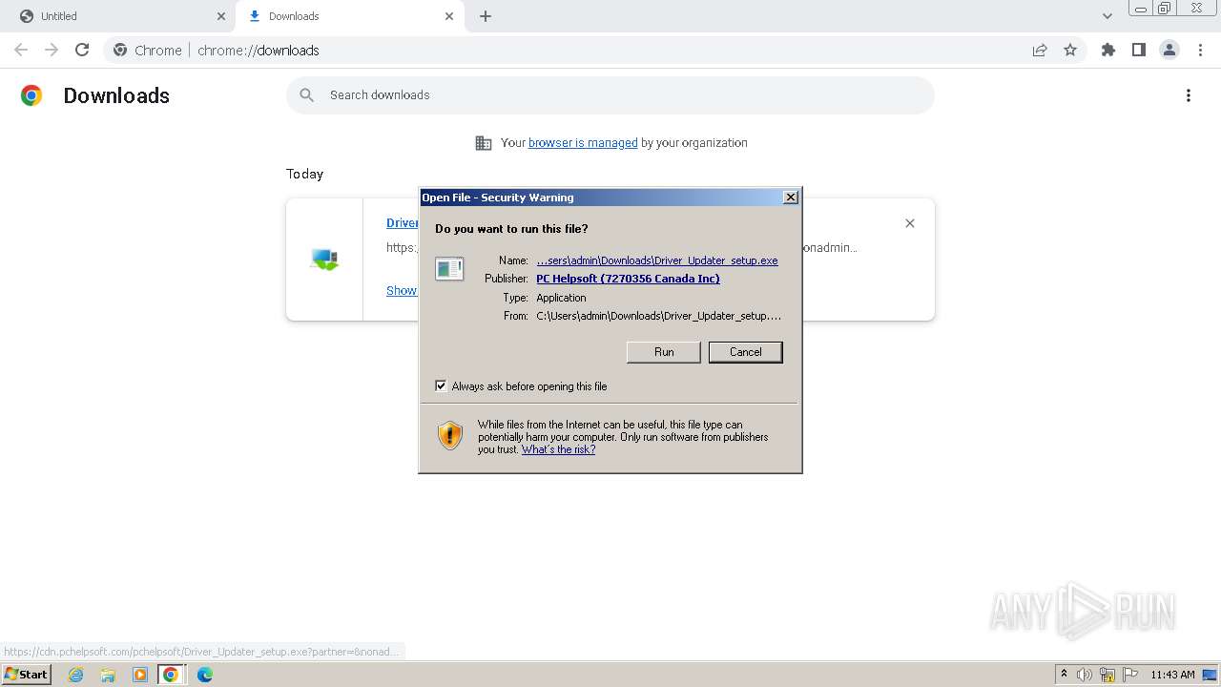The image size is (1221, 687).
Task: Open the Windows Start menu
Action: [26, 675]
